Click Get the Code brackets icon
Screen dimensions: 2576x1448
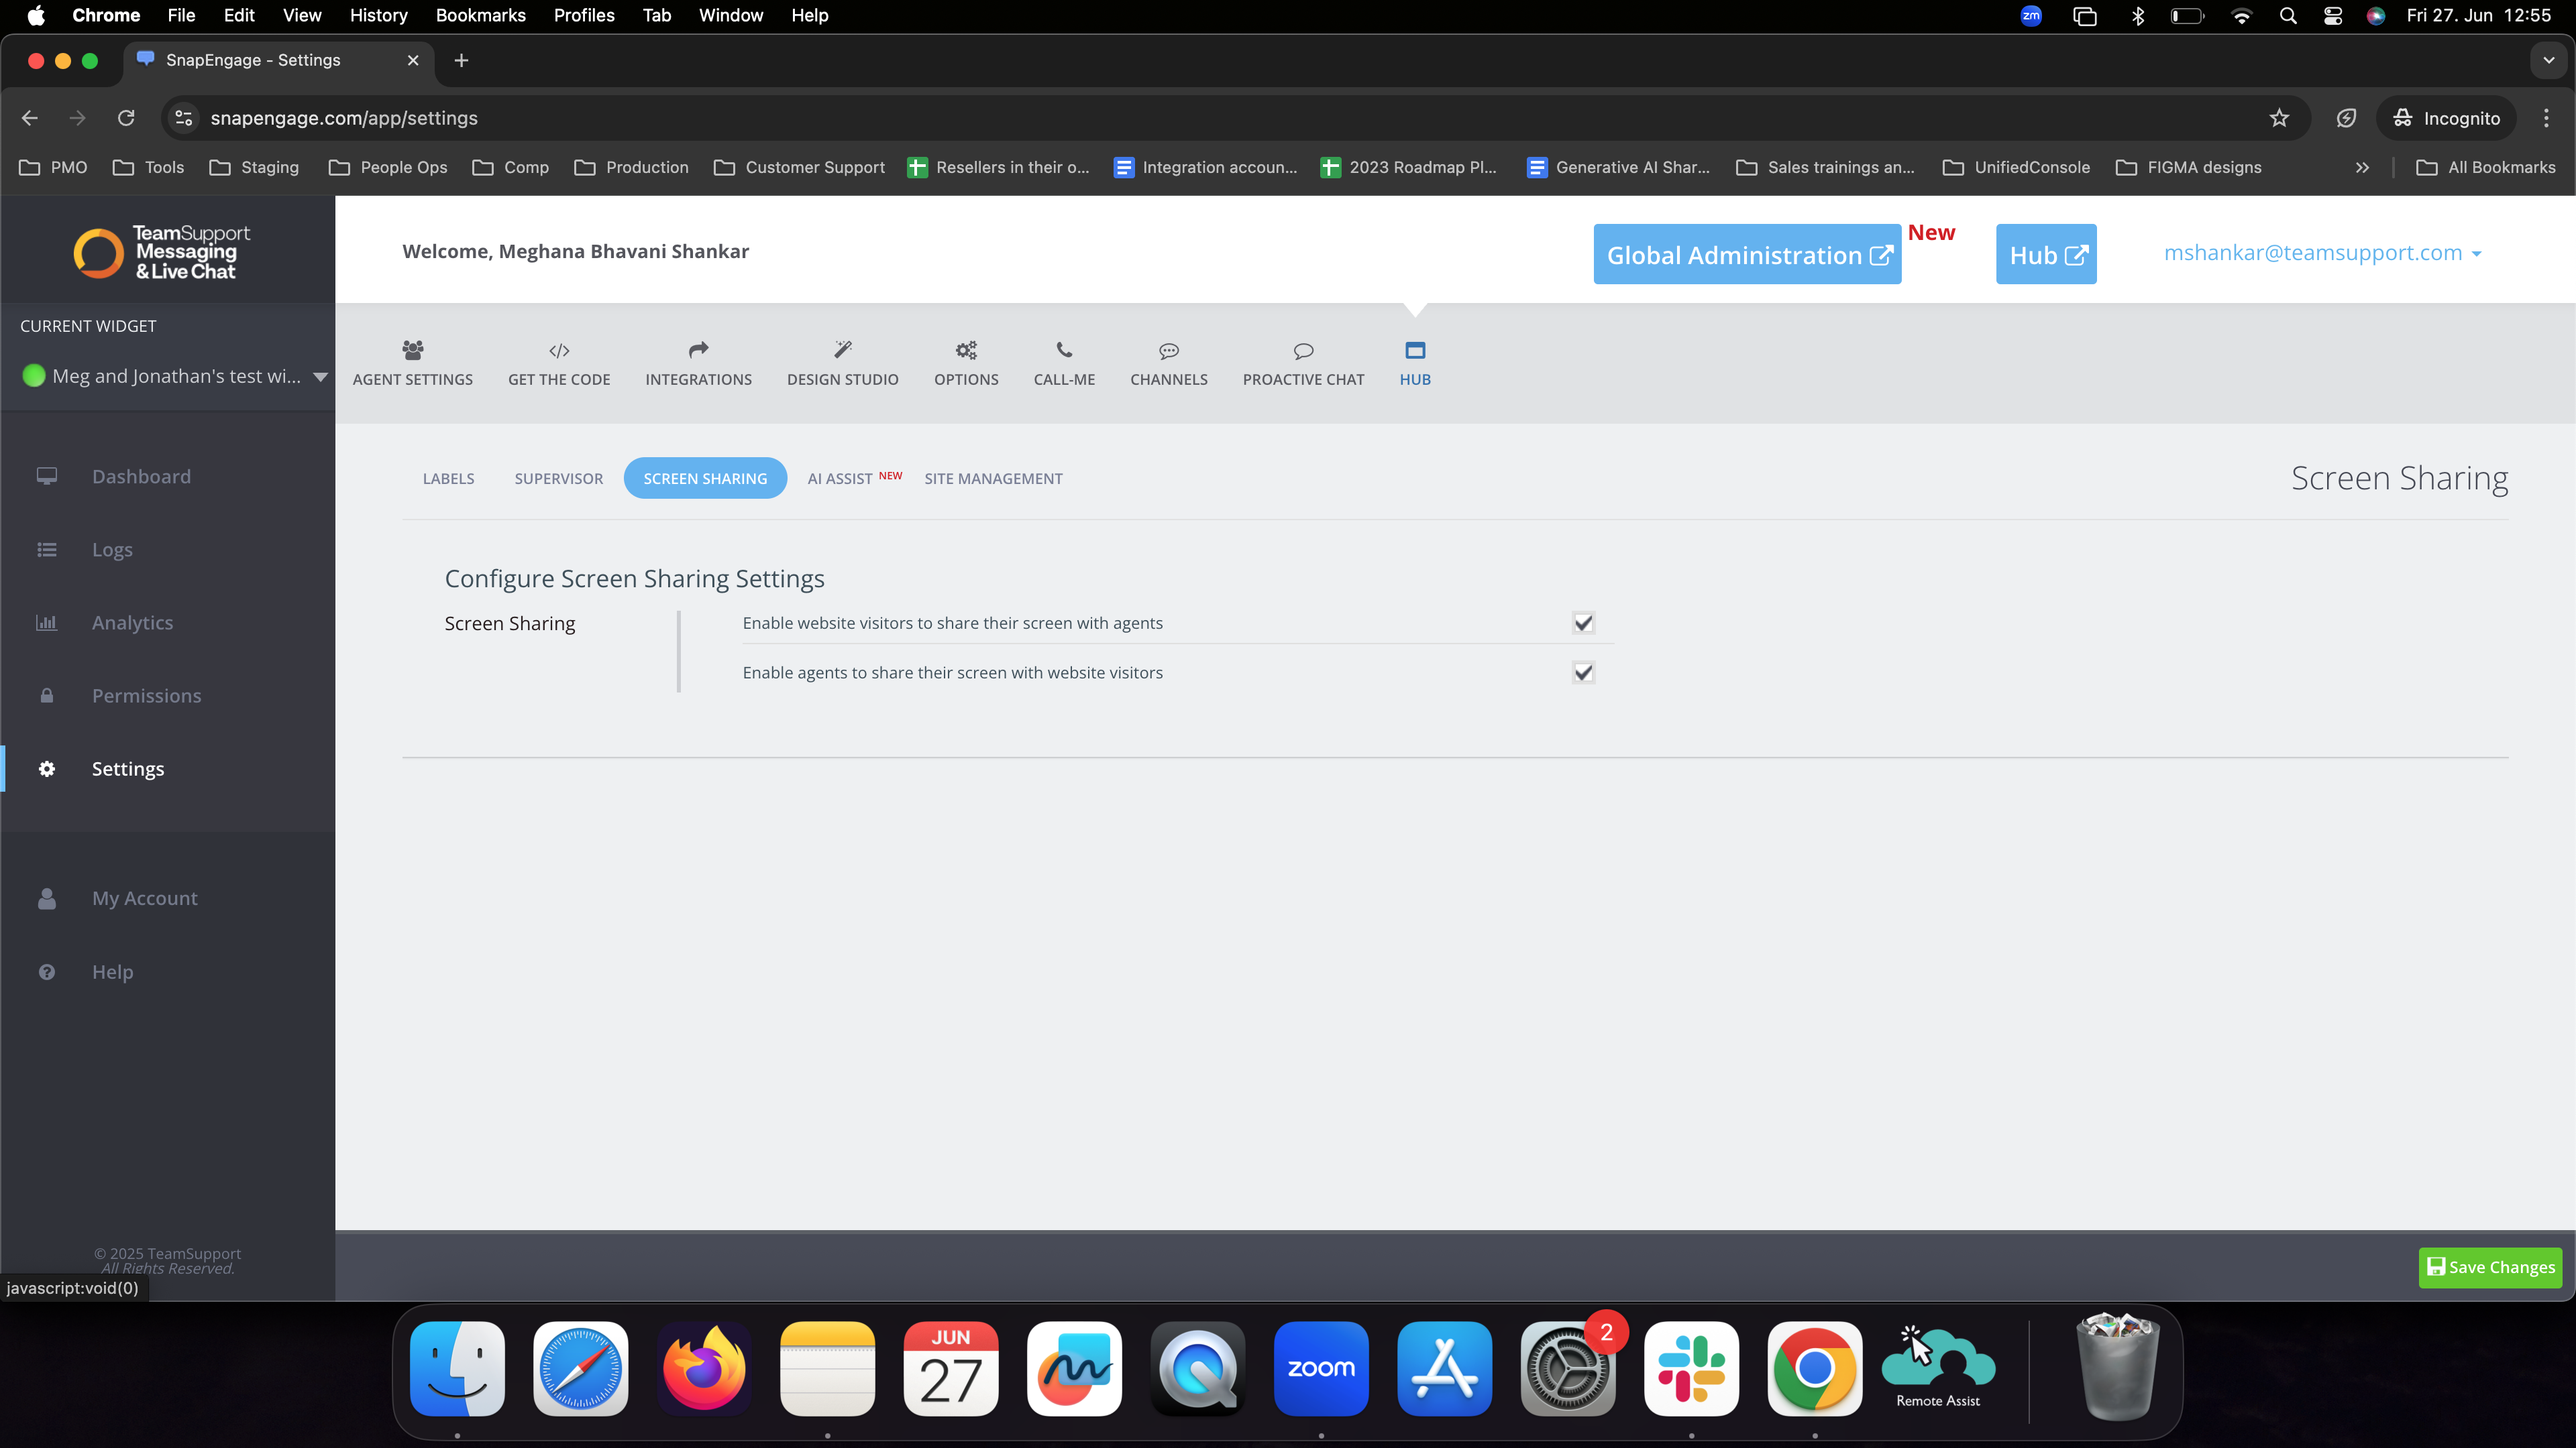tap(559, 351)
